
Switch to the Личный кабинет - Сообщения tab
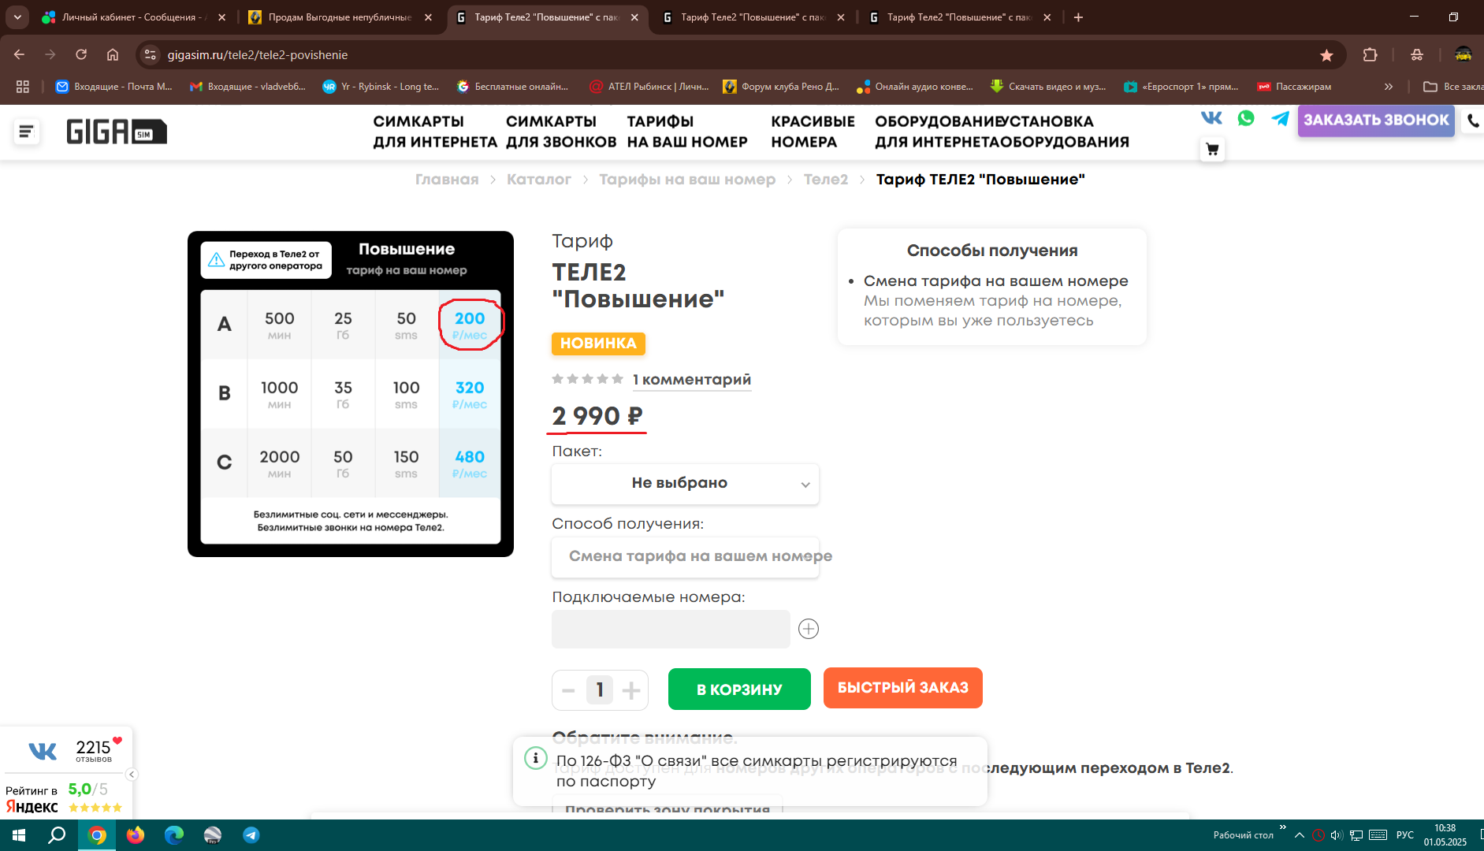pyautogui.click(x=134, y=17)
